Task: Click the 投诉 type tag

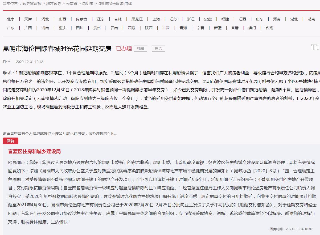Action: [158, 49]
